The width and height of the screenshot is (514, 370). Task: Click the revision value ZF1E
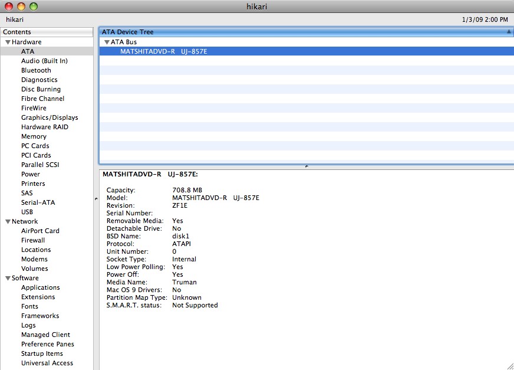[180, 205]
